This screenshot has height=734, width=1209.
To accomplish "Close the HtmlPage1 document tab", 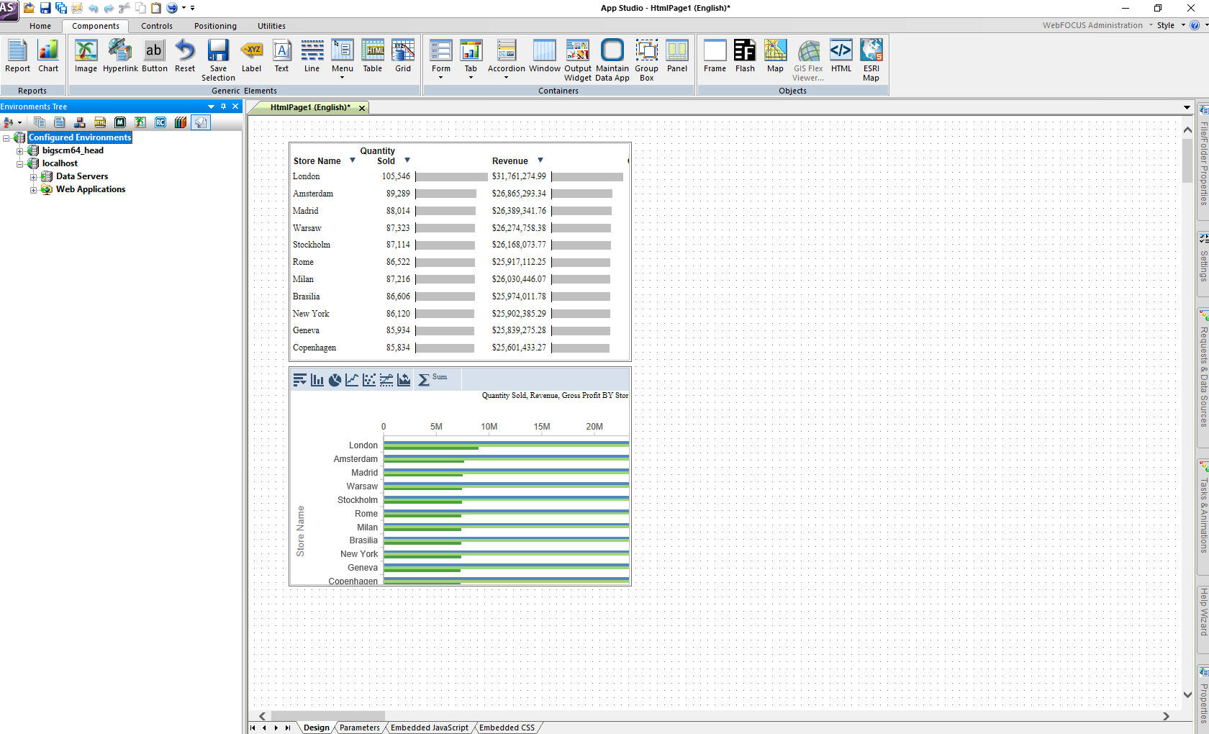I will click(362, 108).
